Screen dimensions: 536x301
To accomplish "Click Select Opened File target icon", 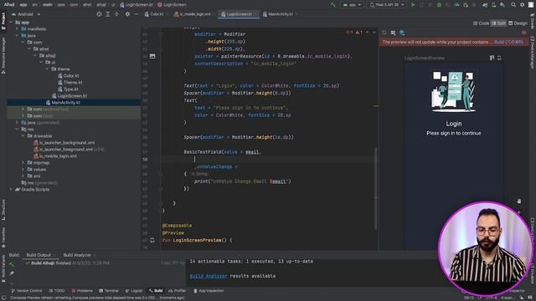I will [x=99, y=14].
